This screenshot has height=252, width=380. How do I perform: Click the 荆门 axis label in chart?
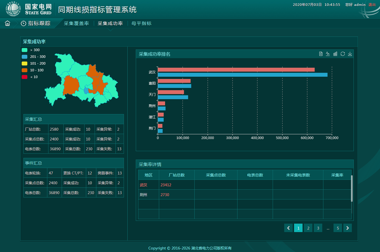152,128
